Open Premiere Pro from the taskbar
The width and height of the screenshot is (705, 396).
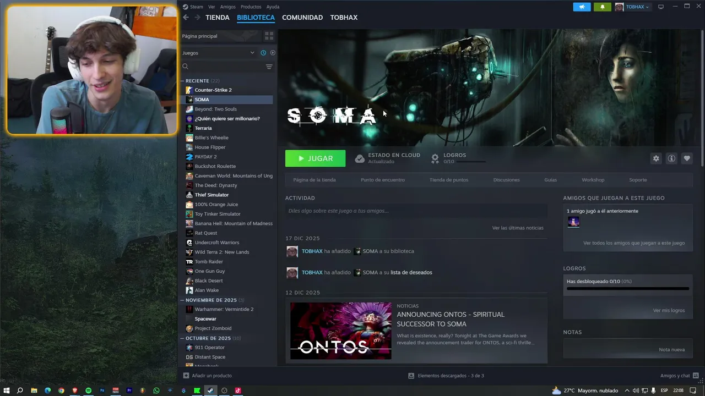coord(129,391)
